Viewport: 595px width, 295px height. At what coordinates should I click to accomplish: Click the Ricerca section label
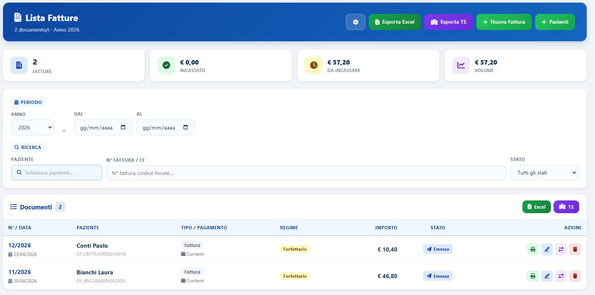click(28, 147)
